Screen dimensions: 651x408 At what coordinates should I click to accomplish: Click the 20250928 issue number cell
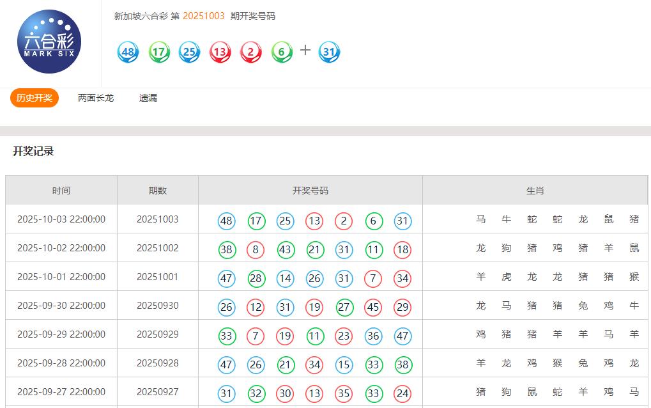click(158, 363)
